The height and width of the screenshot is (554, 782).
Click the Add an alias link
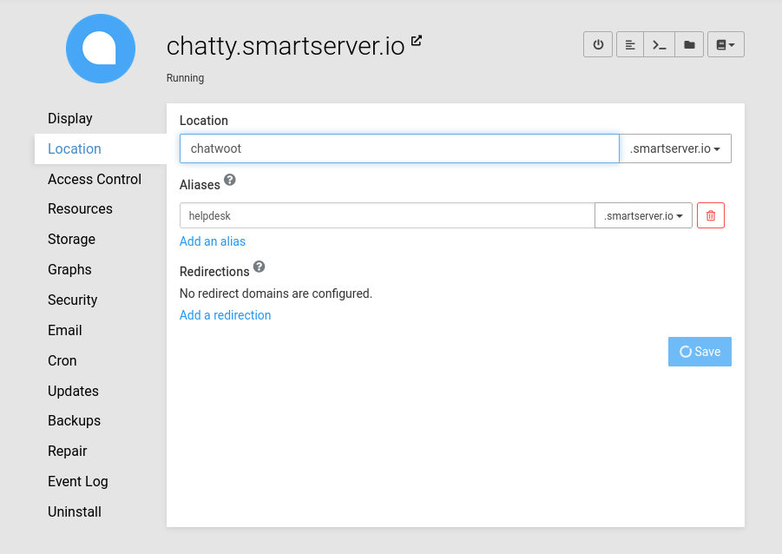pyautogui.click(x=213, y=241)
